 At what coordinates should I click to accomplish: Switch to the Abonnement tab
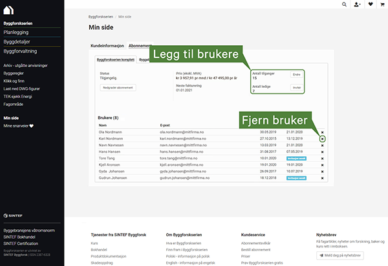point(140,46)
